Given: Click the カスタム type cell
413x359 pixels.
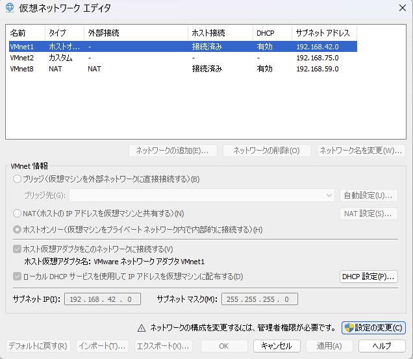Looking at the screenshot, I should click(x=60, y=58).
